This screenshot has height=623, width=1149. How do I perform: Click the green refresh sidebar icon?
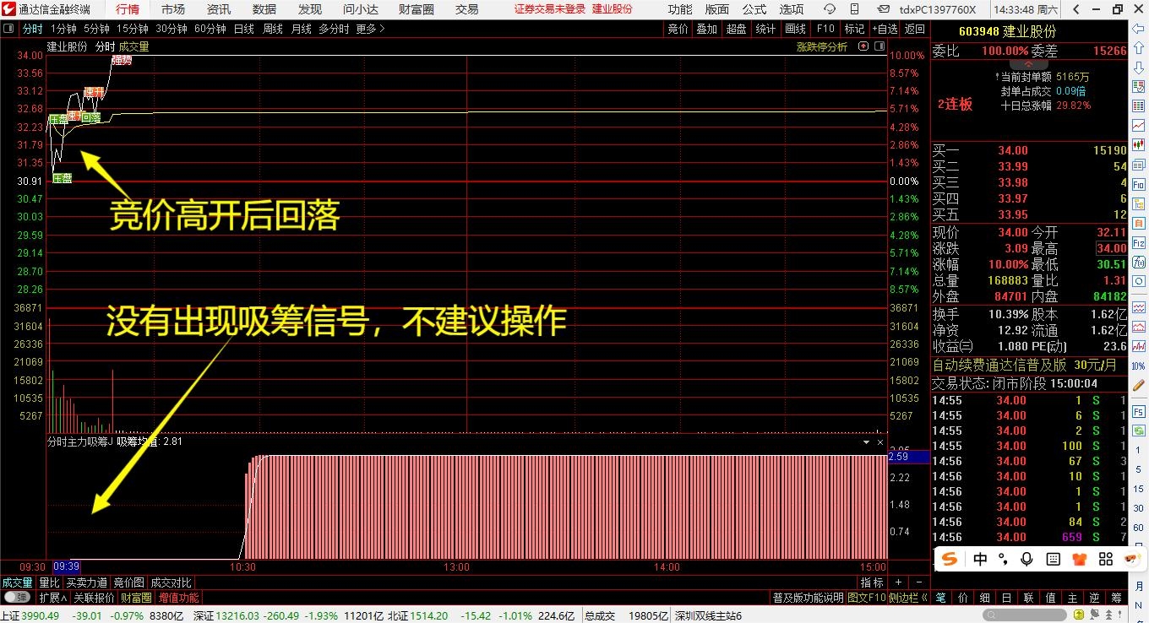[x=1139, y=431]
